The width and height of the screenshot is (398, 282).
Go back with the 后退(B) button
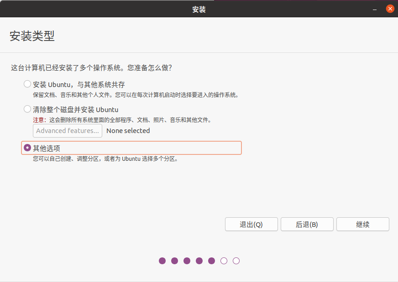(x=307, y=224)
